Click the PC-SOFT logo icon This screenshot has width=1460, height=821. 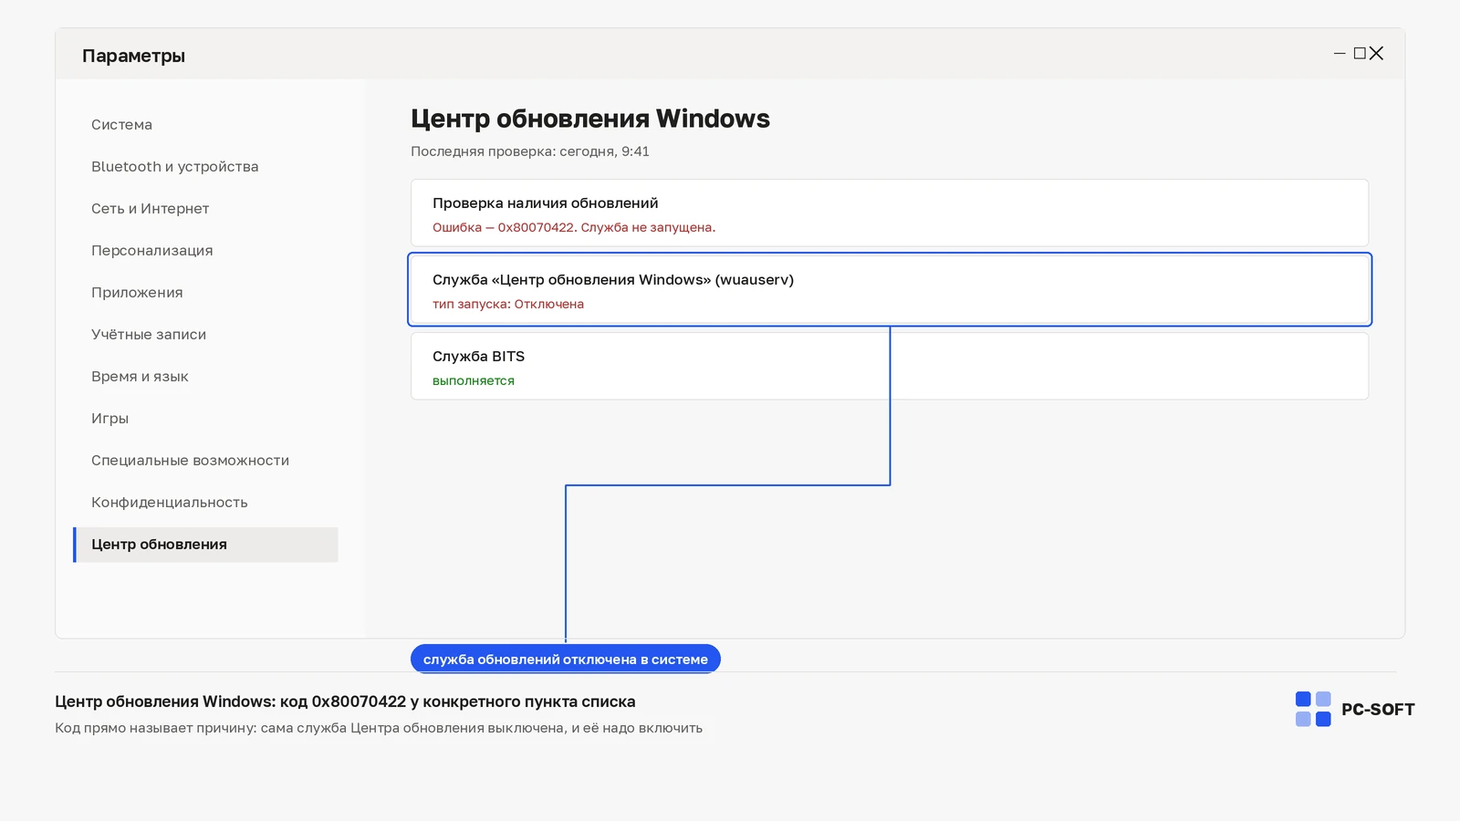(1313, 709)
